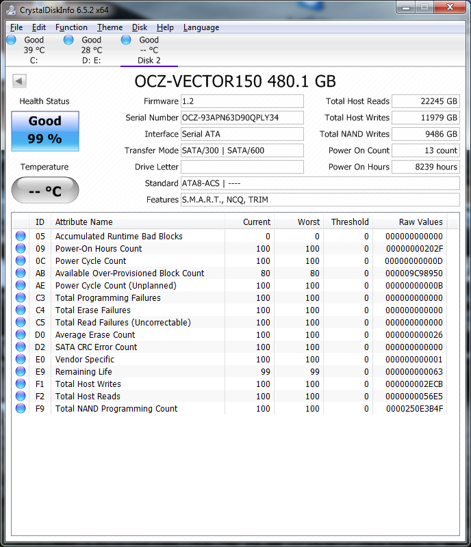Open the Disk menu
Screen dimensions: 471x547
[140, 27]
